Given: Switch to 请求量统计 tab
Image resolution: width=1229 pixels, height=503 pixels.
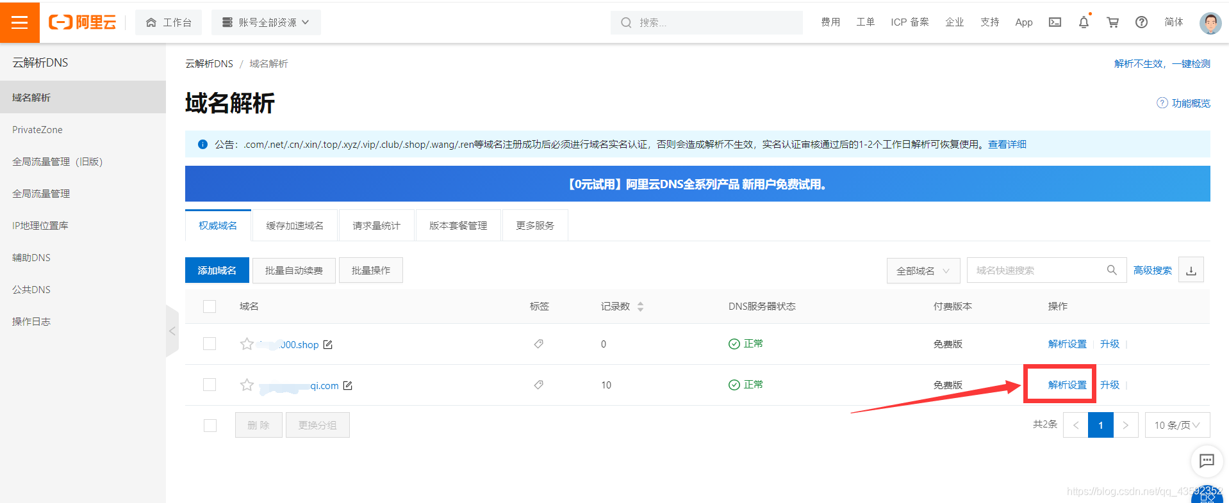Looking at the screenshot, I should [x=376, y=225].
